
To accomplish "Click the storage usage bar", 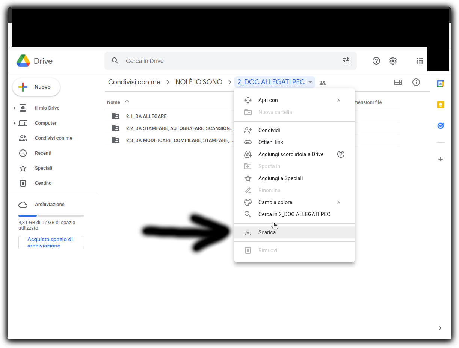I will tap(51, 216).
